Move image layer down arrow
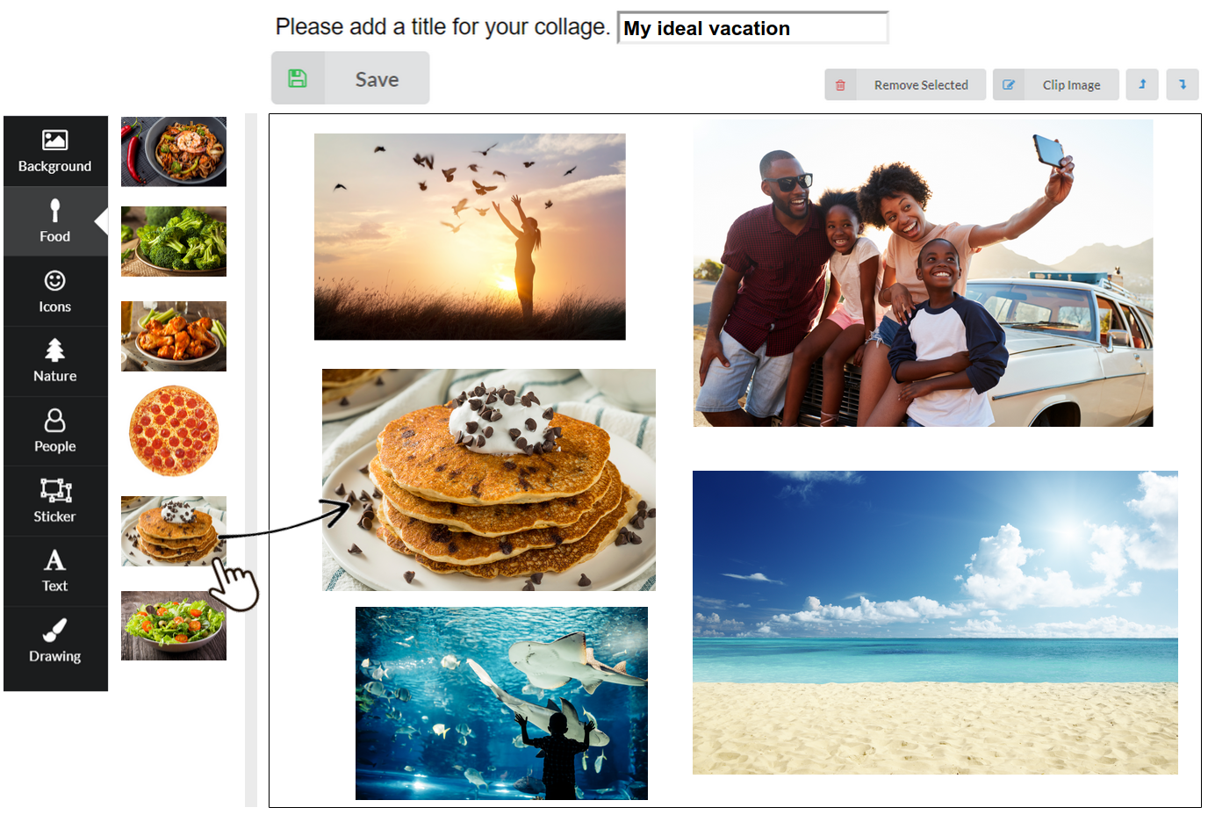The image size is (1208, 822). (1183, 84)
